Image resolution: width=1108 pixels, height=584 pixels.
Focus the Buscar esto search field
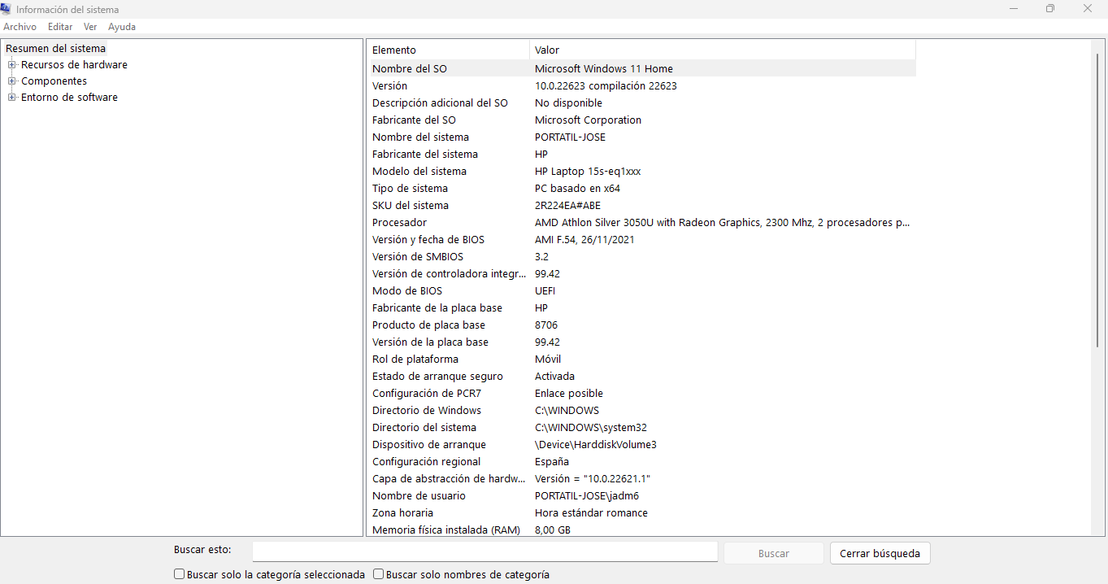coord(484,552)
